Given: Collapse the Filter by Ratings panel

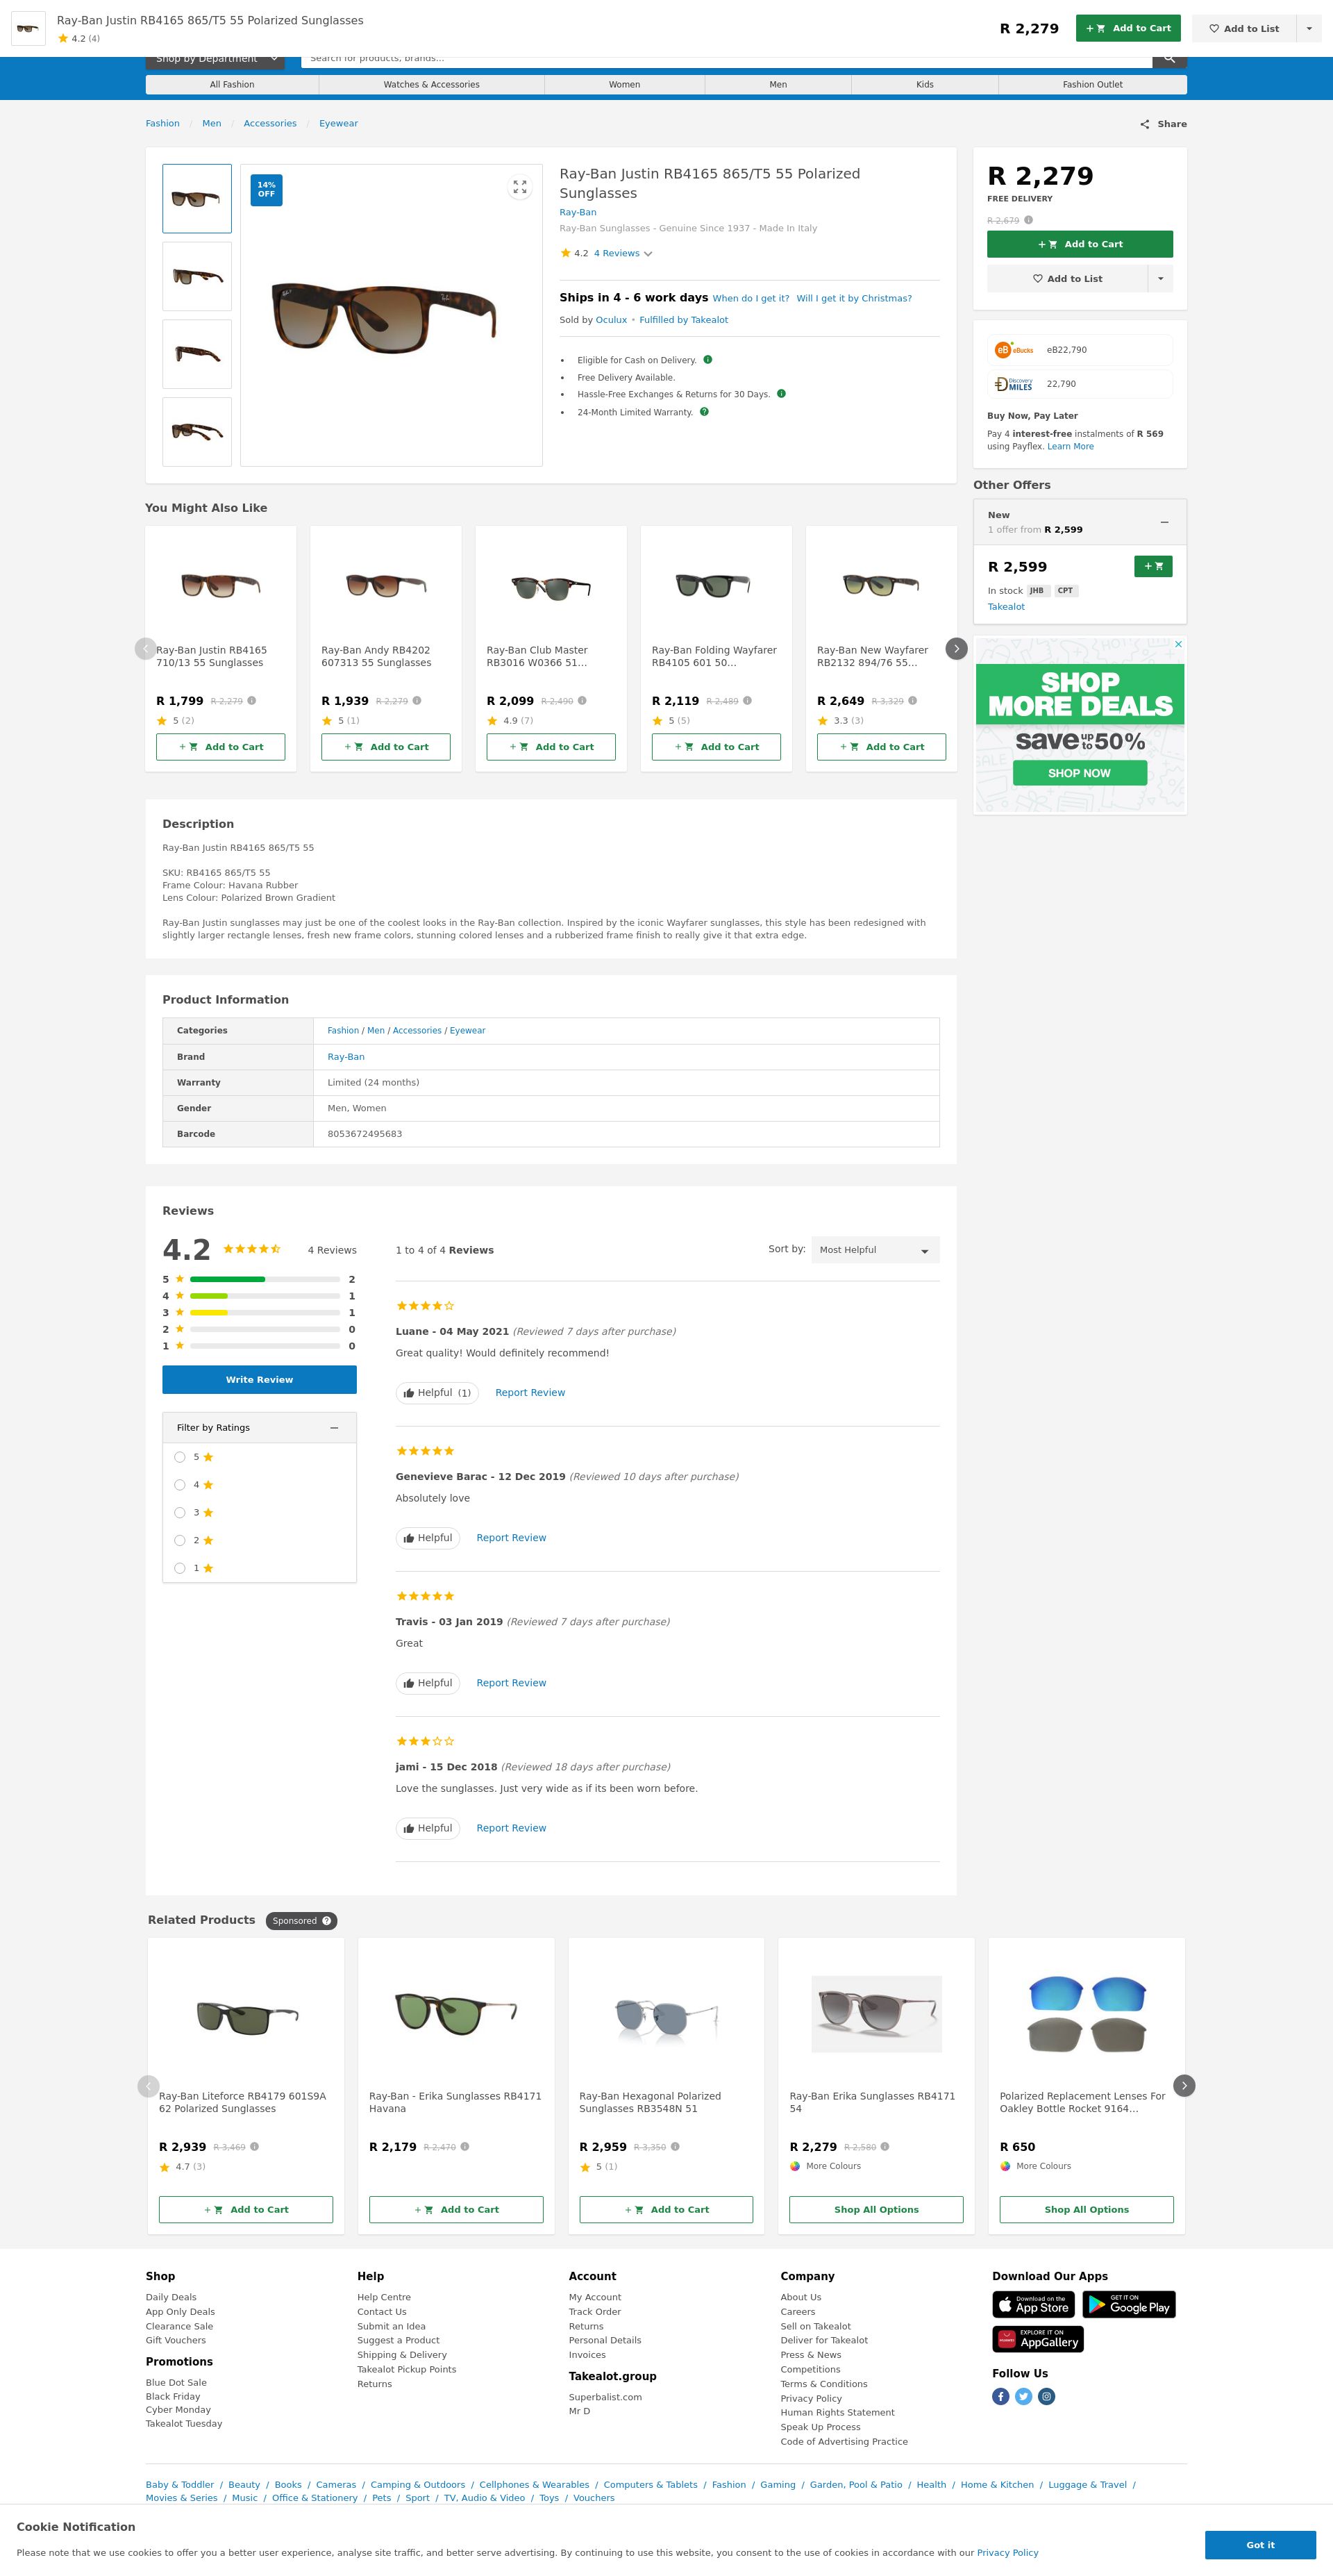Looking at the screenshot, I should pos(334,1428).
